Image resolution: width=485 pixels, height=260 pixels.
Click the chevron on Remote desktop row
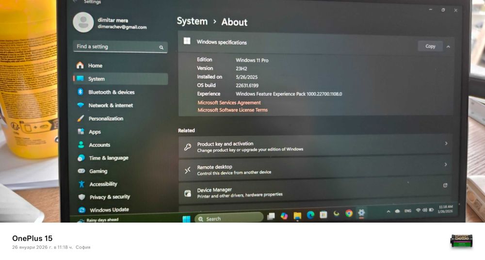tap(446, 164)
